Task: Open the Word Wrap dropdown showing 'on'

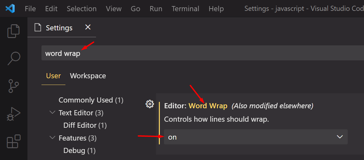Action: [256, 137]
